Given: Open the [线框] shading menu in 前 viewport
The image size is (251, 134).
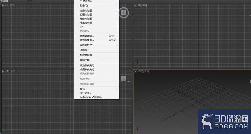Looking at the screenshot, I should pos(144,6).
